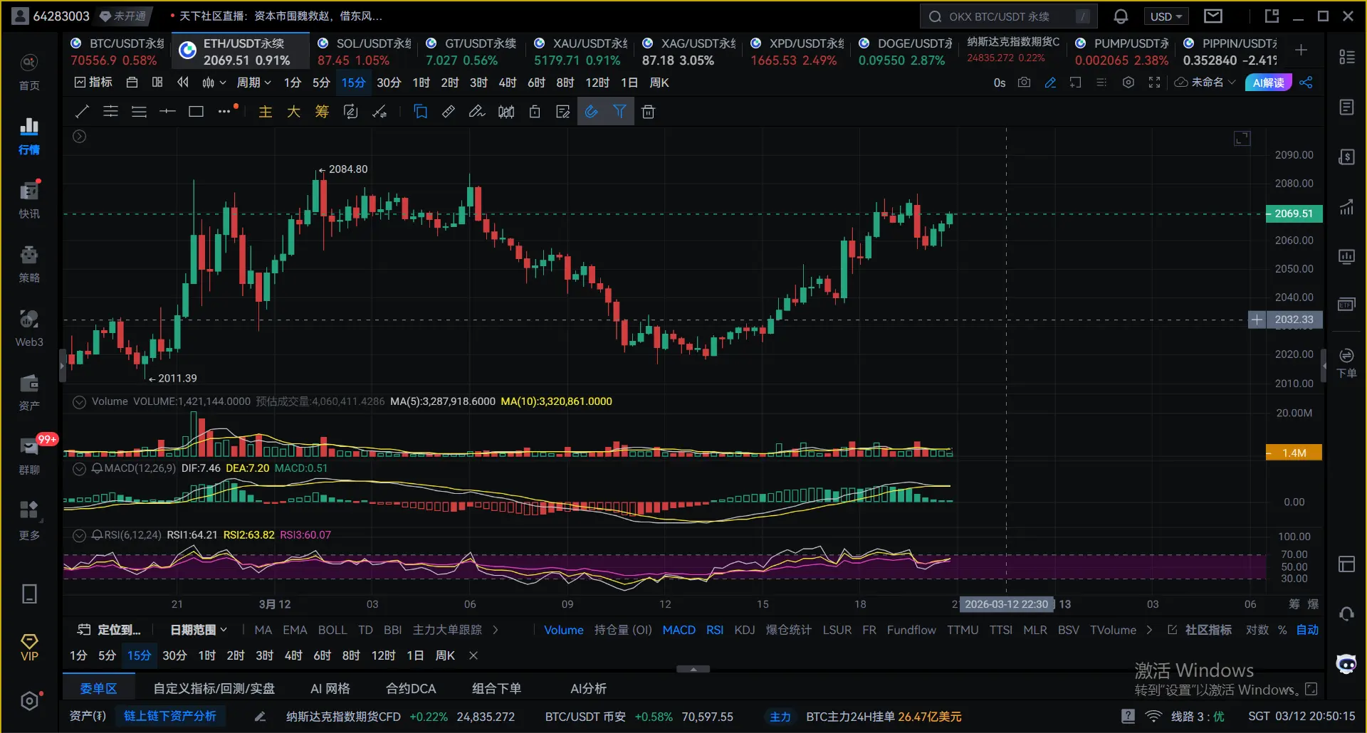The image size is (1367, 733).
Task: Collapse the Volume panel using its circle arrow
Action: click(80, 401)
